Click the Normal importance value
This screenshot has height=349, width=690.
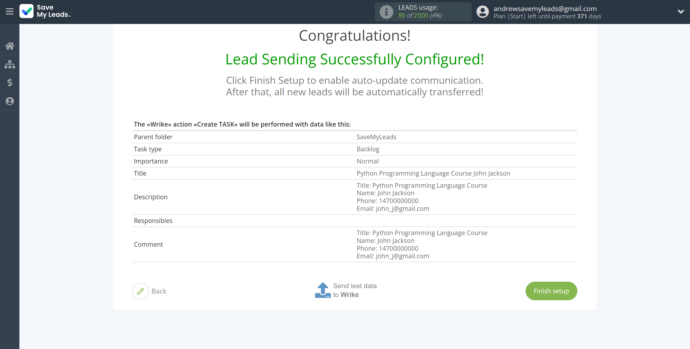(x=367, y=161)
